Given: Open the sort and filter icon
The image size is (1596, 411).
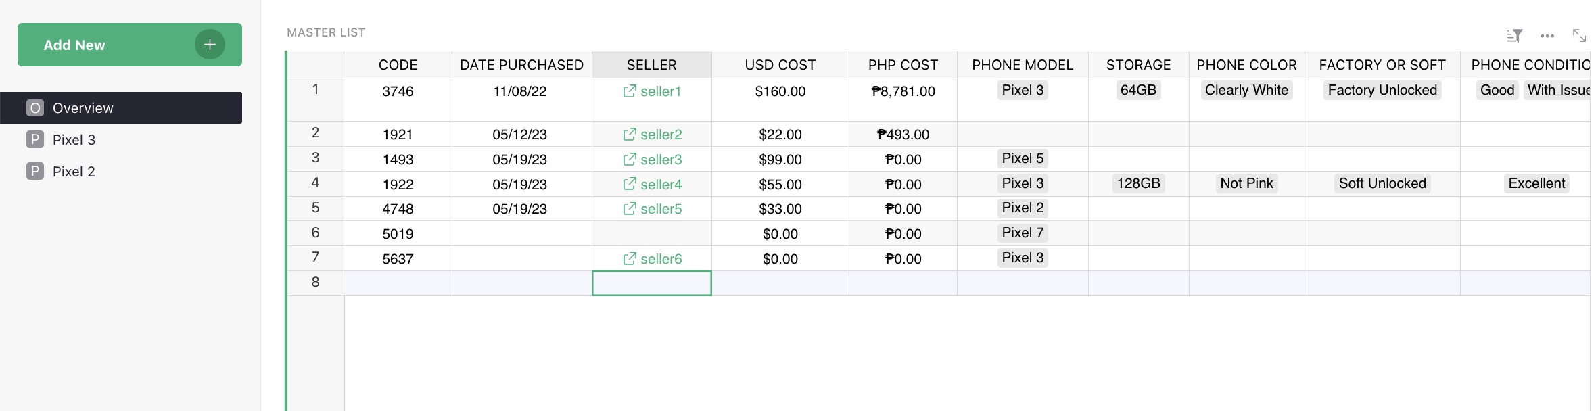Looking at the screenshot, I should [x=1514, y=36].
